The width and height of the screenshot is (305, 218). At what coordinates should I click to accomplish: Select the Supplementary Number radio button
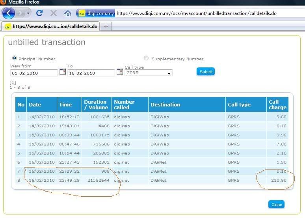click(x=146, y=58)
